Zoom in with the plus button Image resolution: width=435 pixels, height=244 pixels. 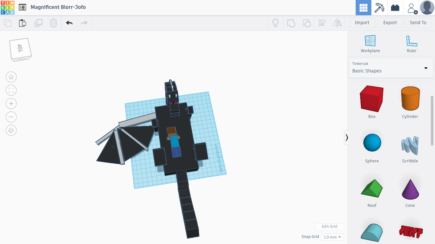pyautogui.click(x=11, y=104)
